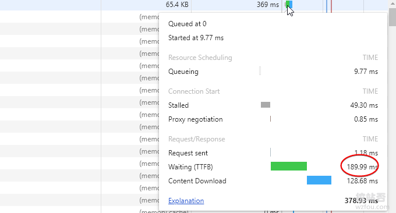This screenshot has width=396, height=213.
Task: Click the 'Started at 9.77 ms' text
Action: [x=196, y=38]
